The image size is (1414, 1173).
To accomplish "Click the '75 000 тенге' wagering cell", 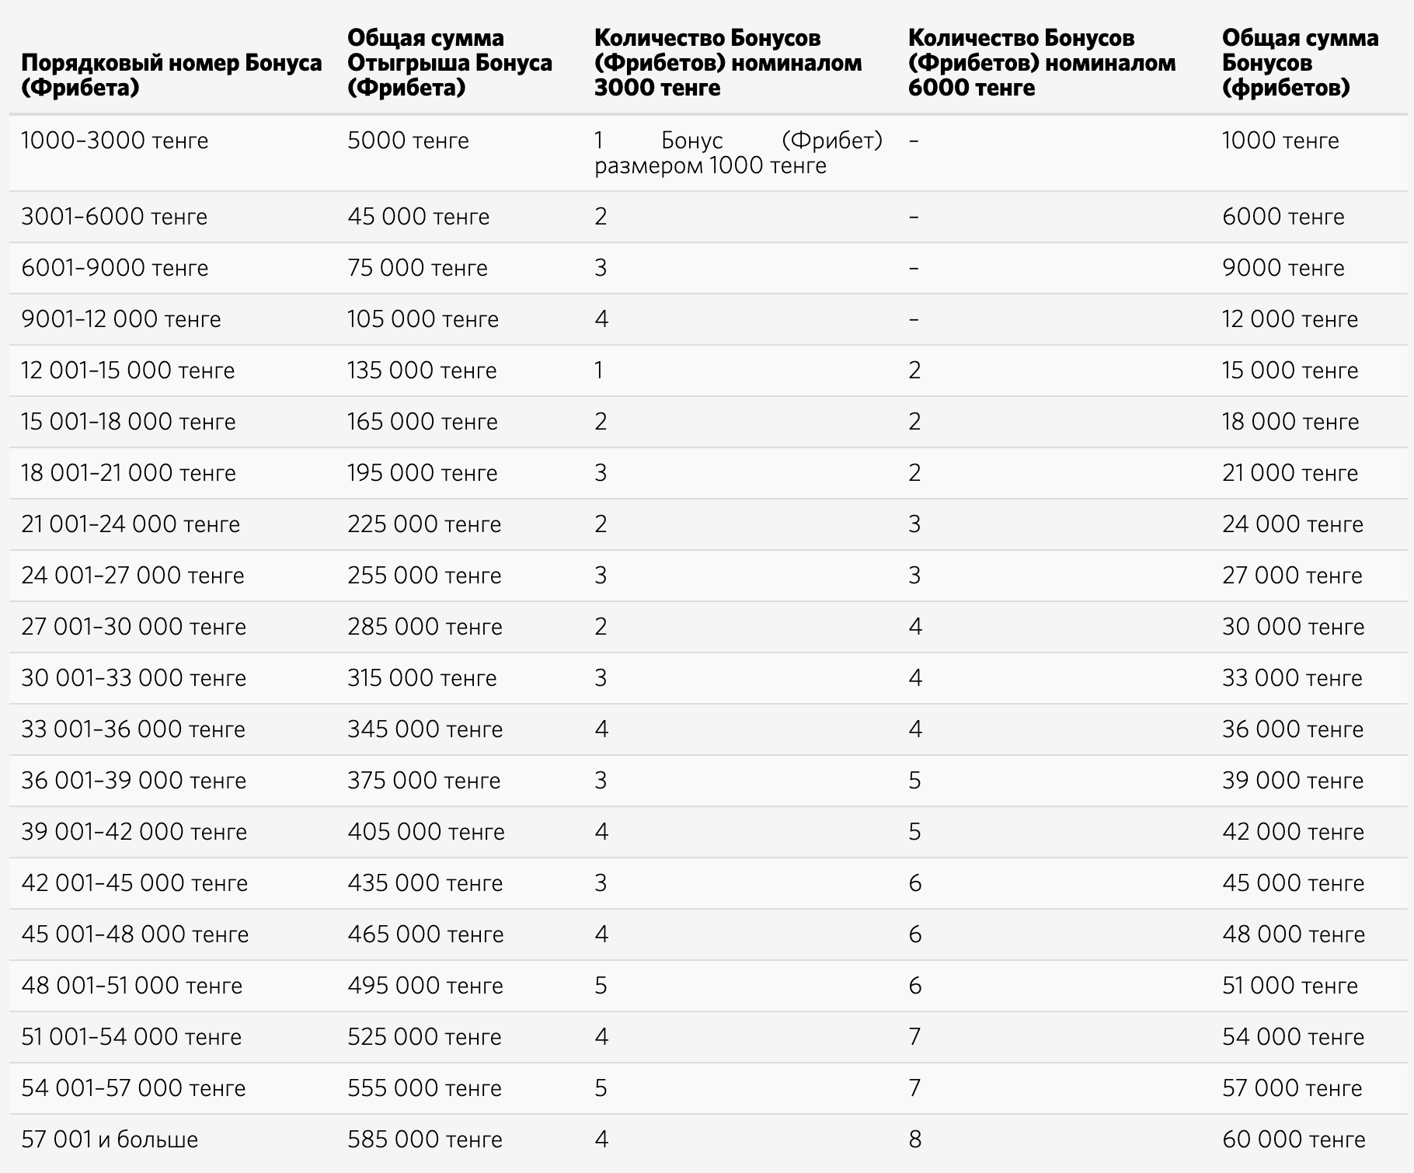I will [x=417, y=268].
